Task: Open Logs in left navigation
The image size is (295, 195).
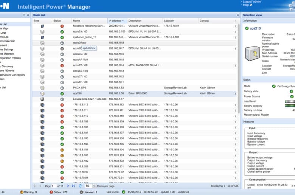Action: point(3,32)
